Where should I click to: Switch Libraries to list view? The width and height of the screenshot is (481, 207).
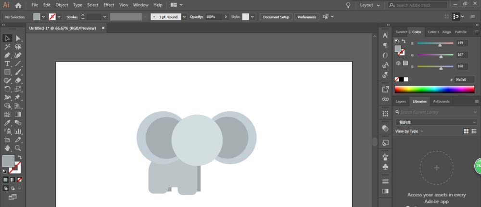pyautogui.click(x=474, y=131)
